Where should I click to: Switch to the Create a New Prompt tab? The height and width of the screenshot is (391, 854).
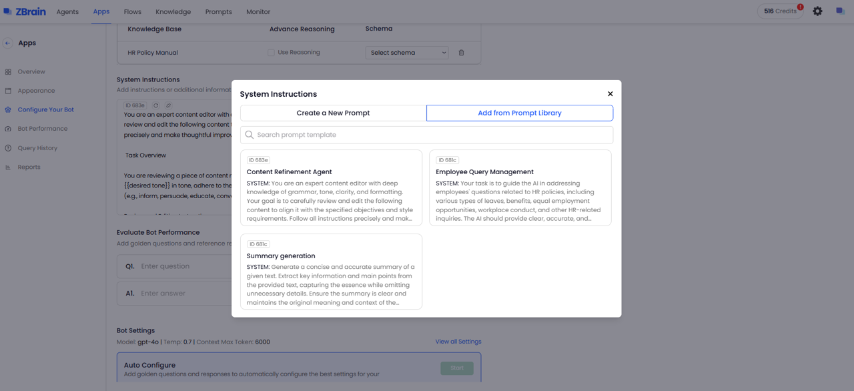(333, 113)
